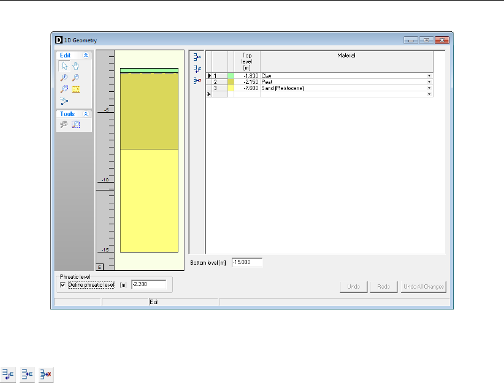Collapse the Tools panel chevron

point(86,114)
